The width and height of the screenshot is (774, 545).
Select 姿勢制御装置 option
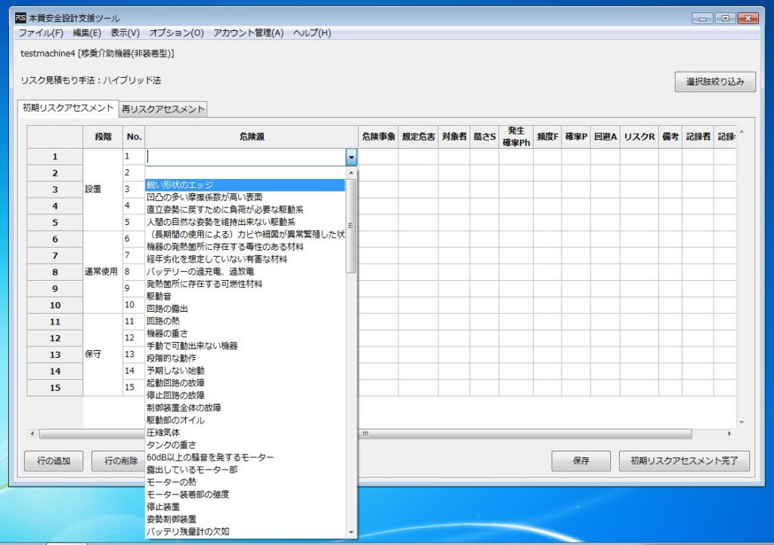245,519
